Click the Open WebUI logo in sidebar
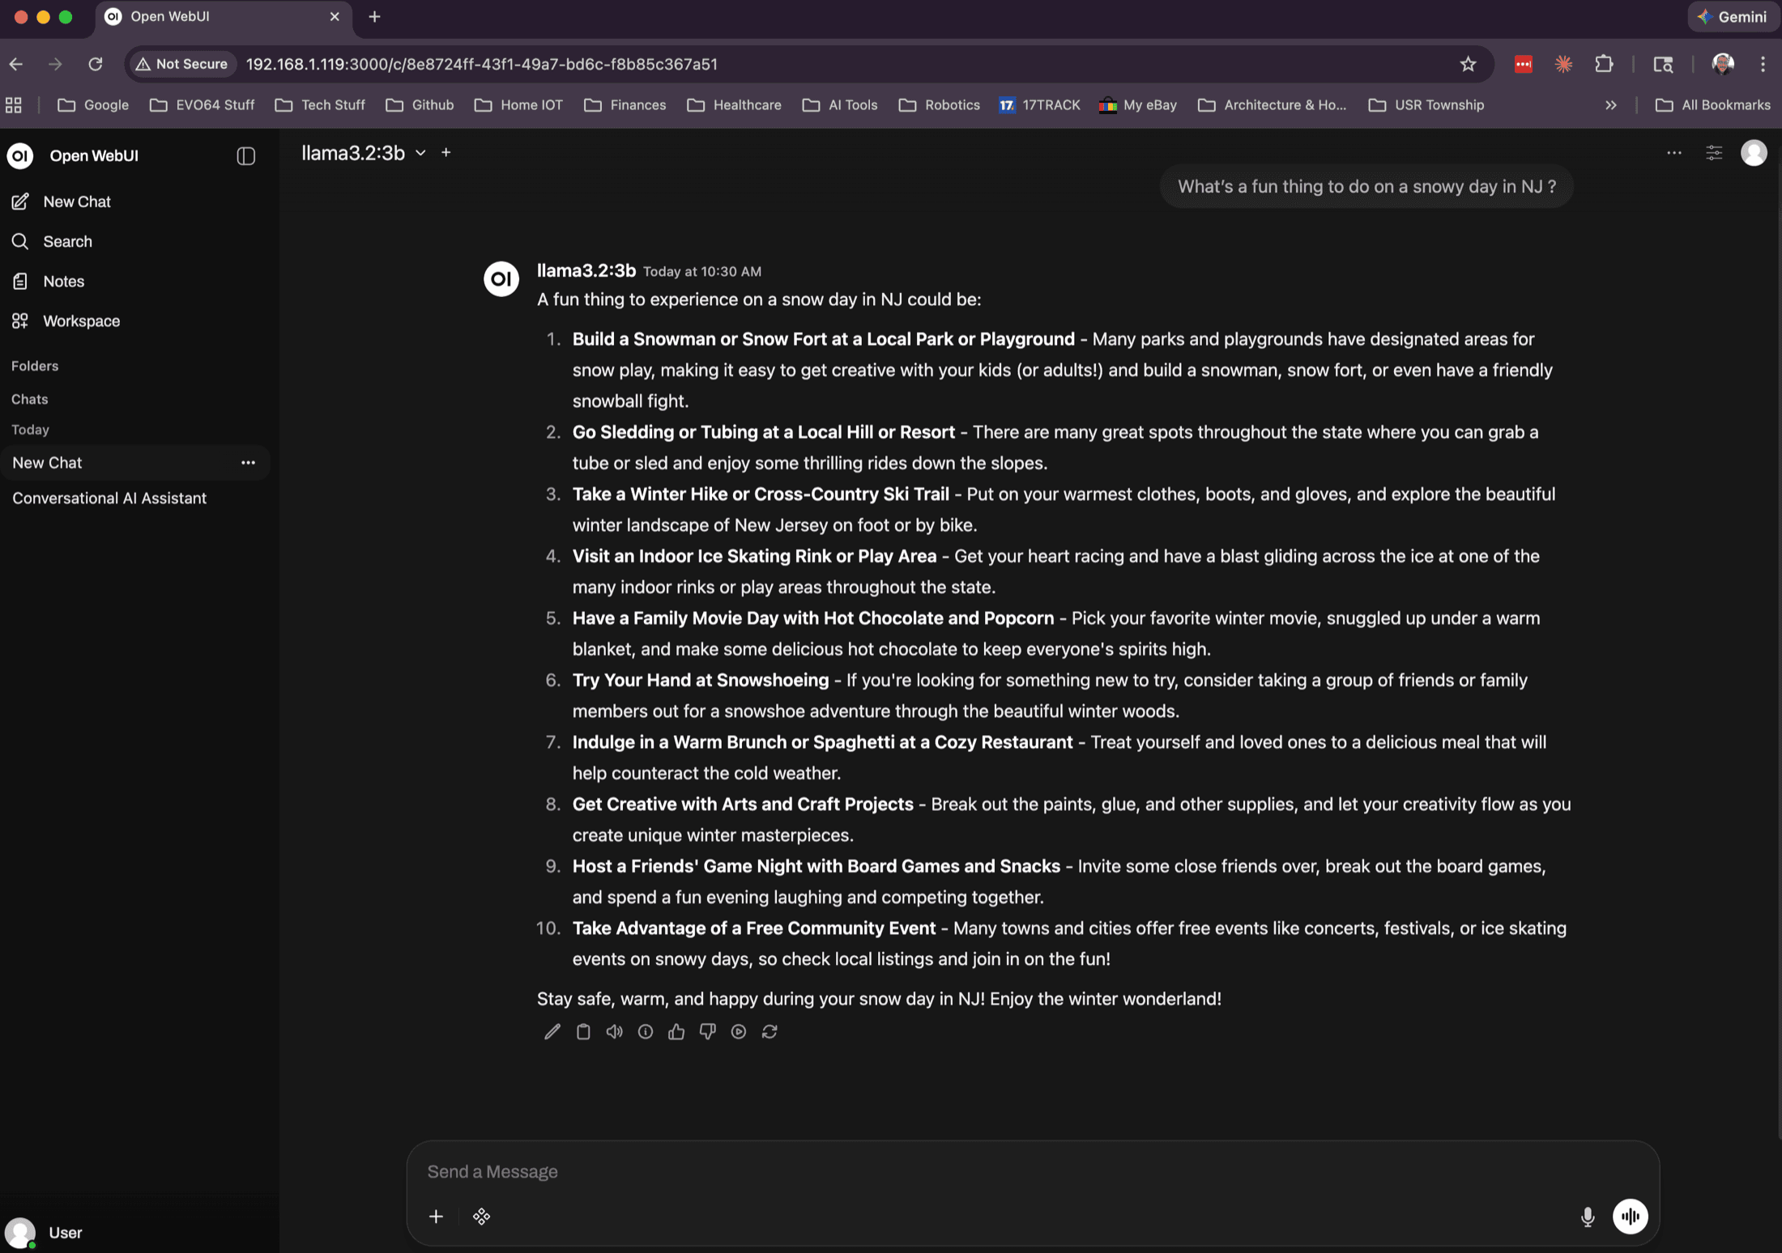Screen dimensions: 1782x1253 pyautogui.click(x=20, y=155)
